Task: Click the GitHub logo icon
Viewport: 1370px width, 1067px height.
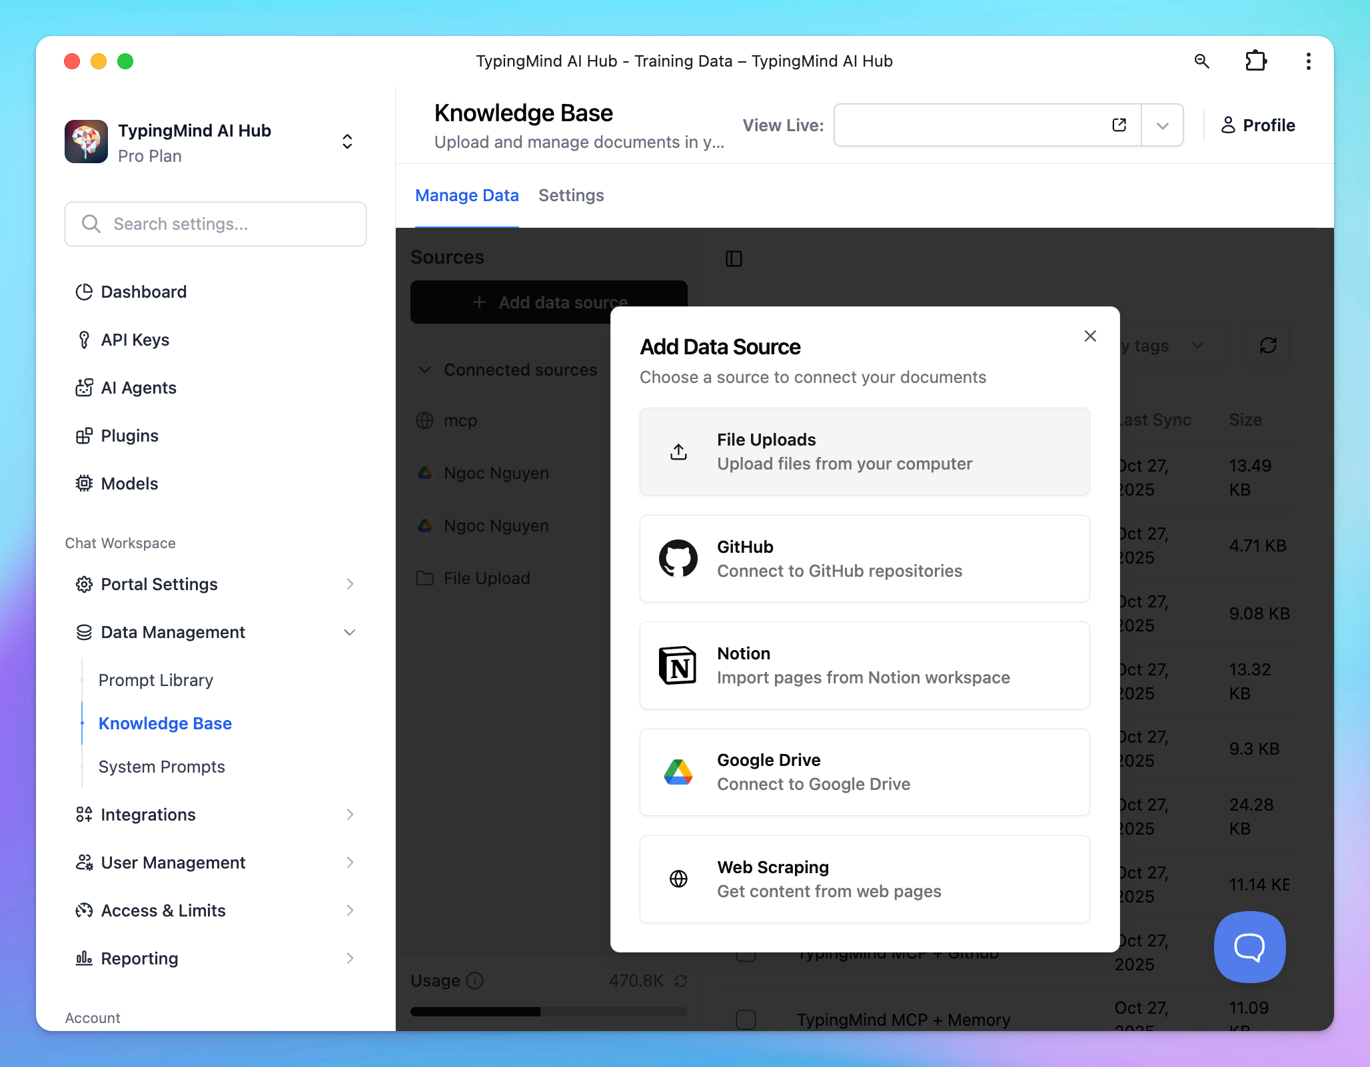Action: pos(678,558)
